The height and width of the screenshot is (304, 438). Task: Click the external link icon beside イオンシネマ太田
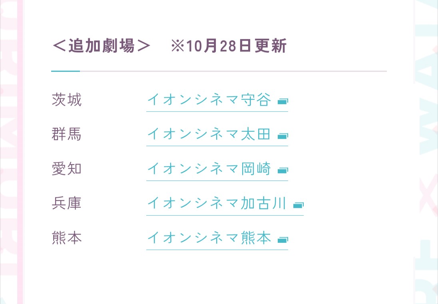[283, 136]
